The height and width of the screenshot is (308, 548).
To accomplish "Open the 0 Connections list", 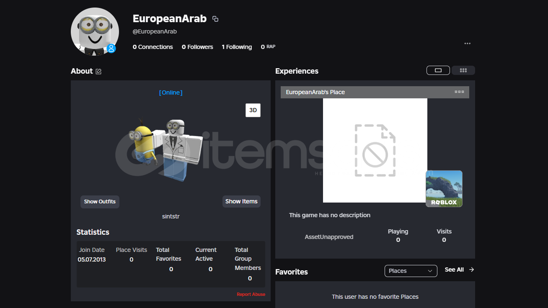I will point(153,47).
